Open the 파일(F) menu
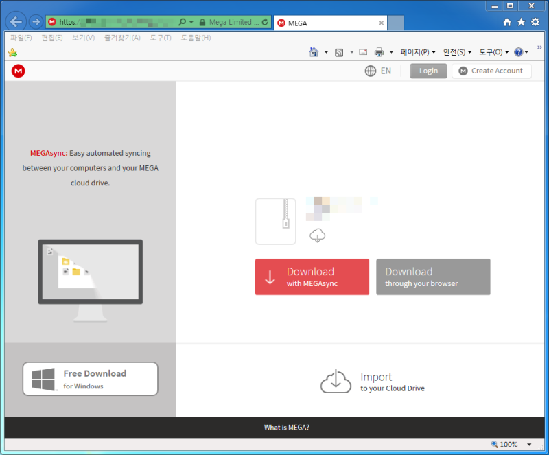The height and width of the screenshot is (455, 549). tap(21, 38)
